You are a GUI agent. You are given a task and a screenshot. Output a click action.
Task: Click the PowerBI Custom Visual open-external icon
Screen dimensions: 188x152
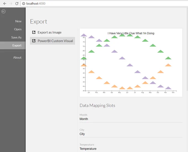[x=34, y=41]
